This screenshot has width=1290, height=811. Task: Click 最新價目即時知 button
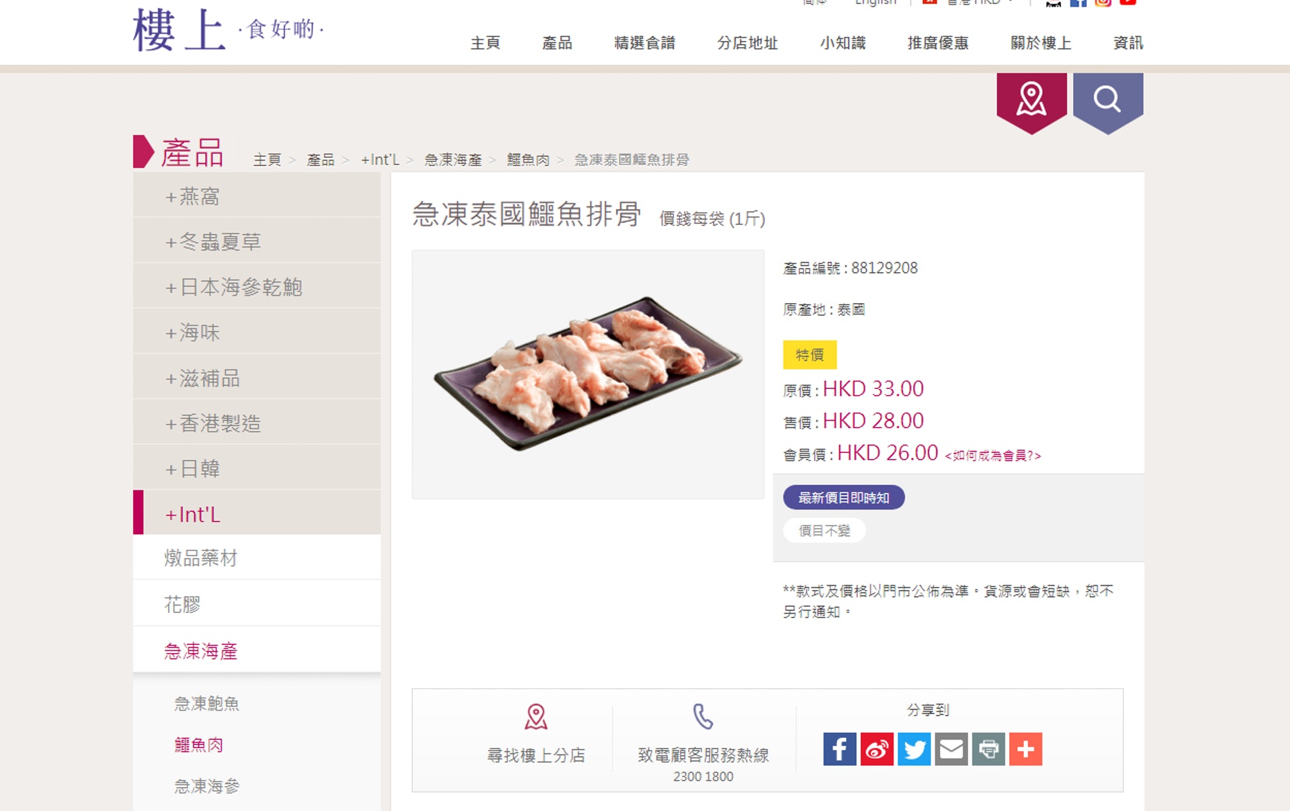pyautogui.click(x=844, y=498)
